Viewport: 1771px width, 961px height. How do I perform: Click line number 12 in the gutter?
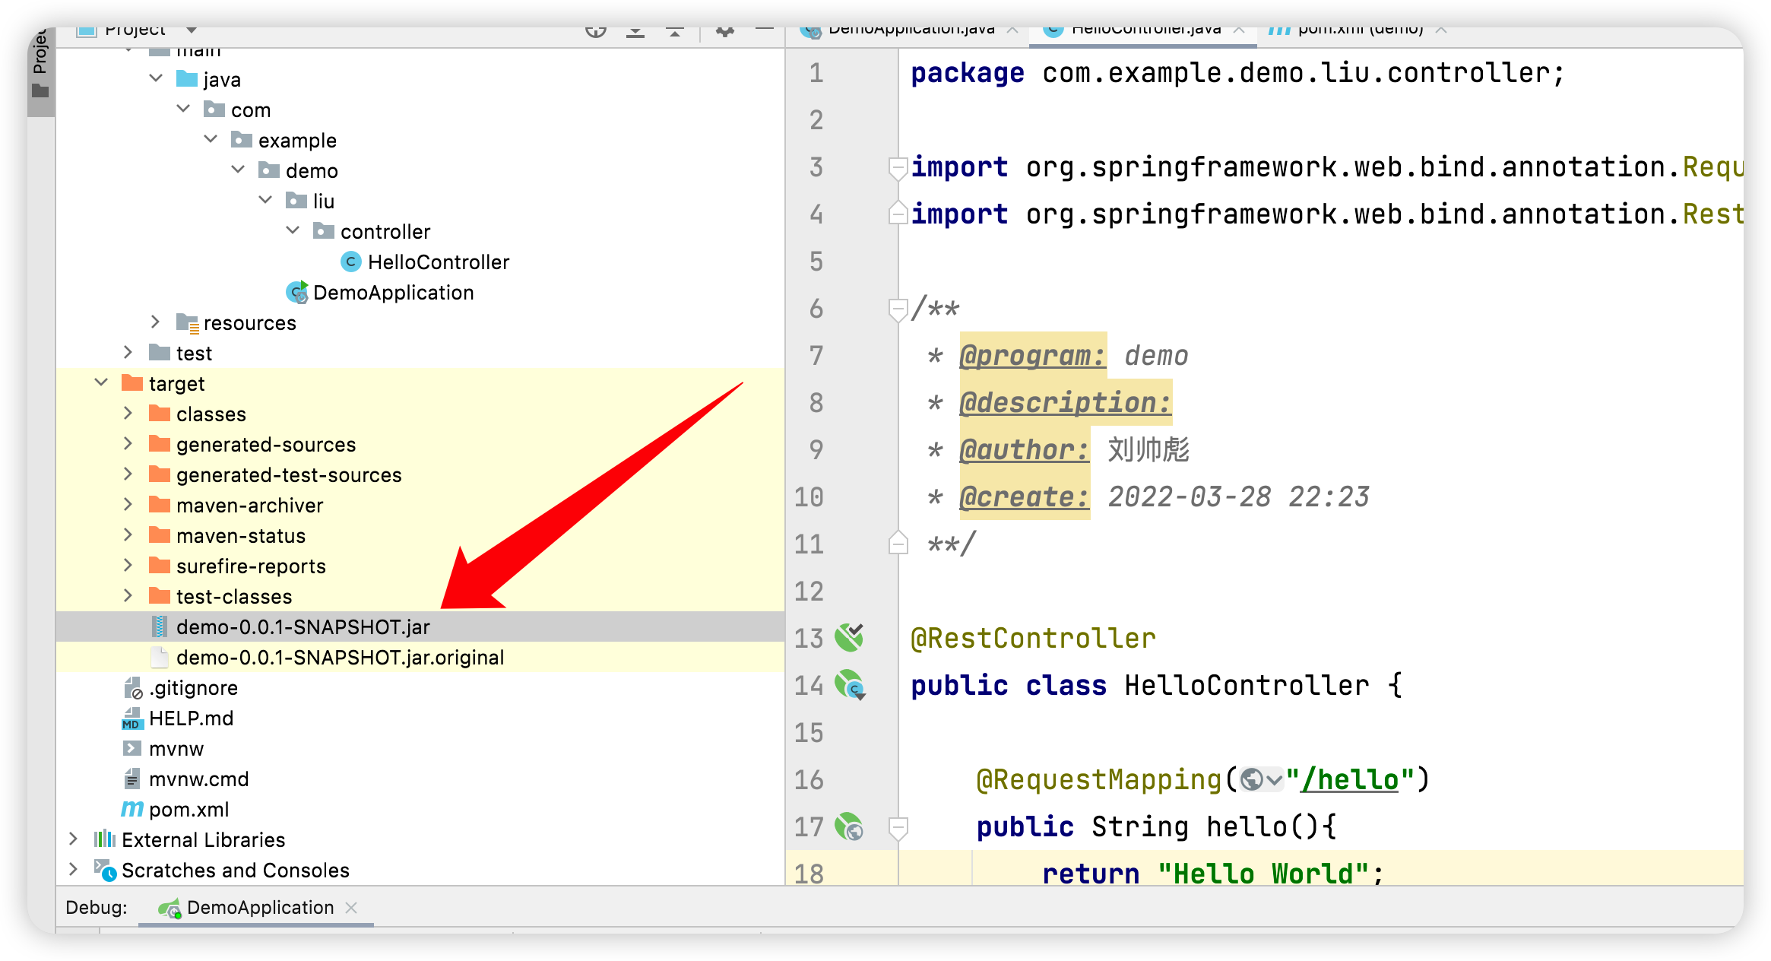coord(809,591)
